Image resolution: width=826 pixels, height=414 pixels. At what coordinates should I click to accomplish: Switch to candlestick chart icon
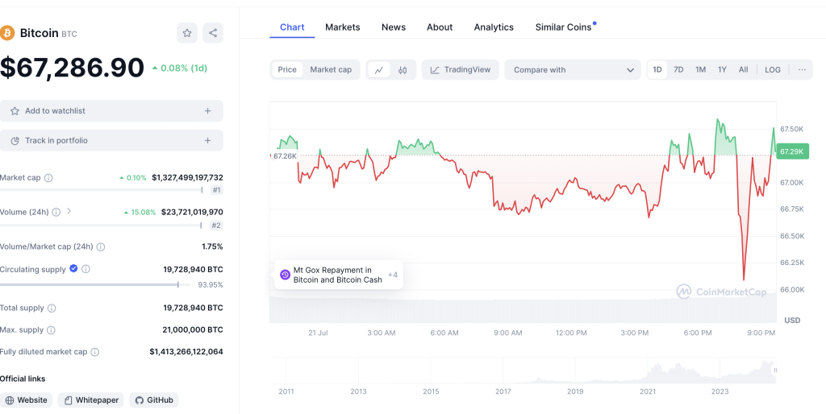pyautogui.click(x=403, y=70)
